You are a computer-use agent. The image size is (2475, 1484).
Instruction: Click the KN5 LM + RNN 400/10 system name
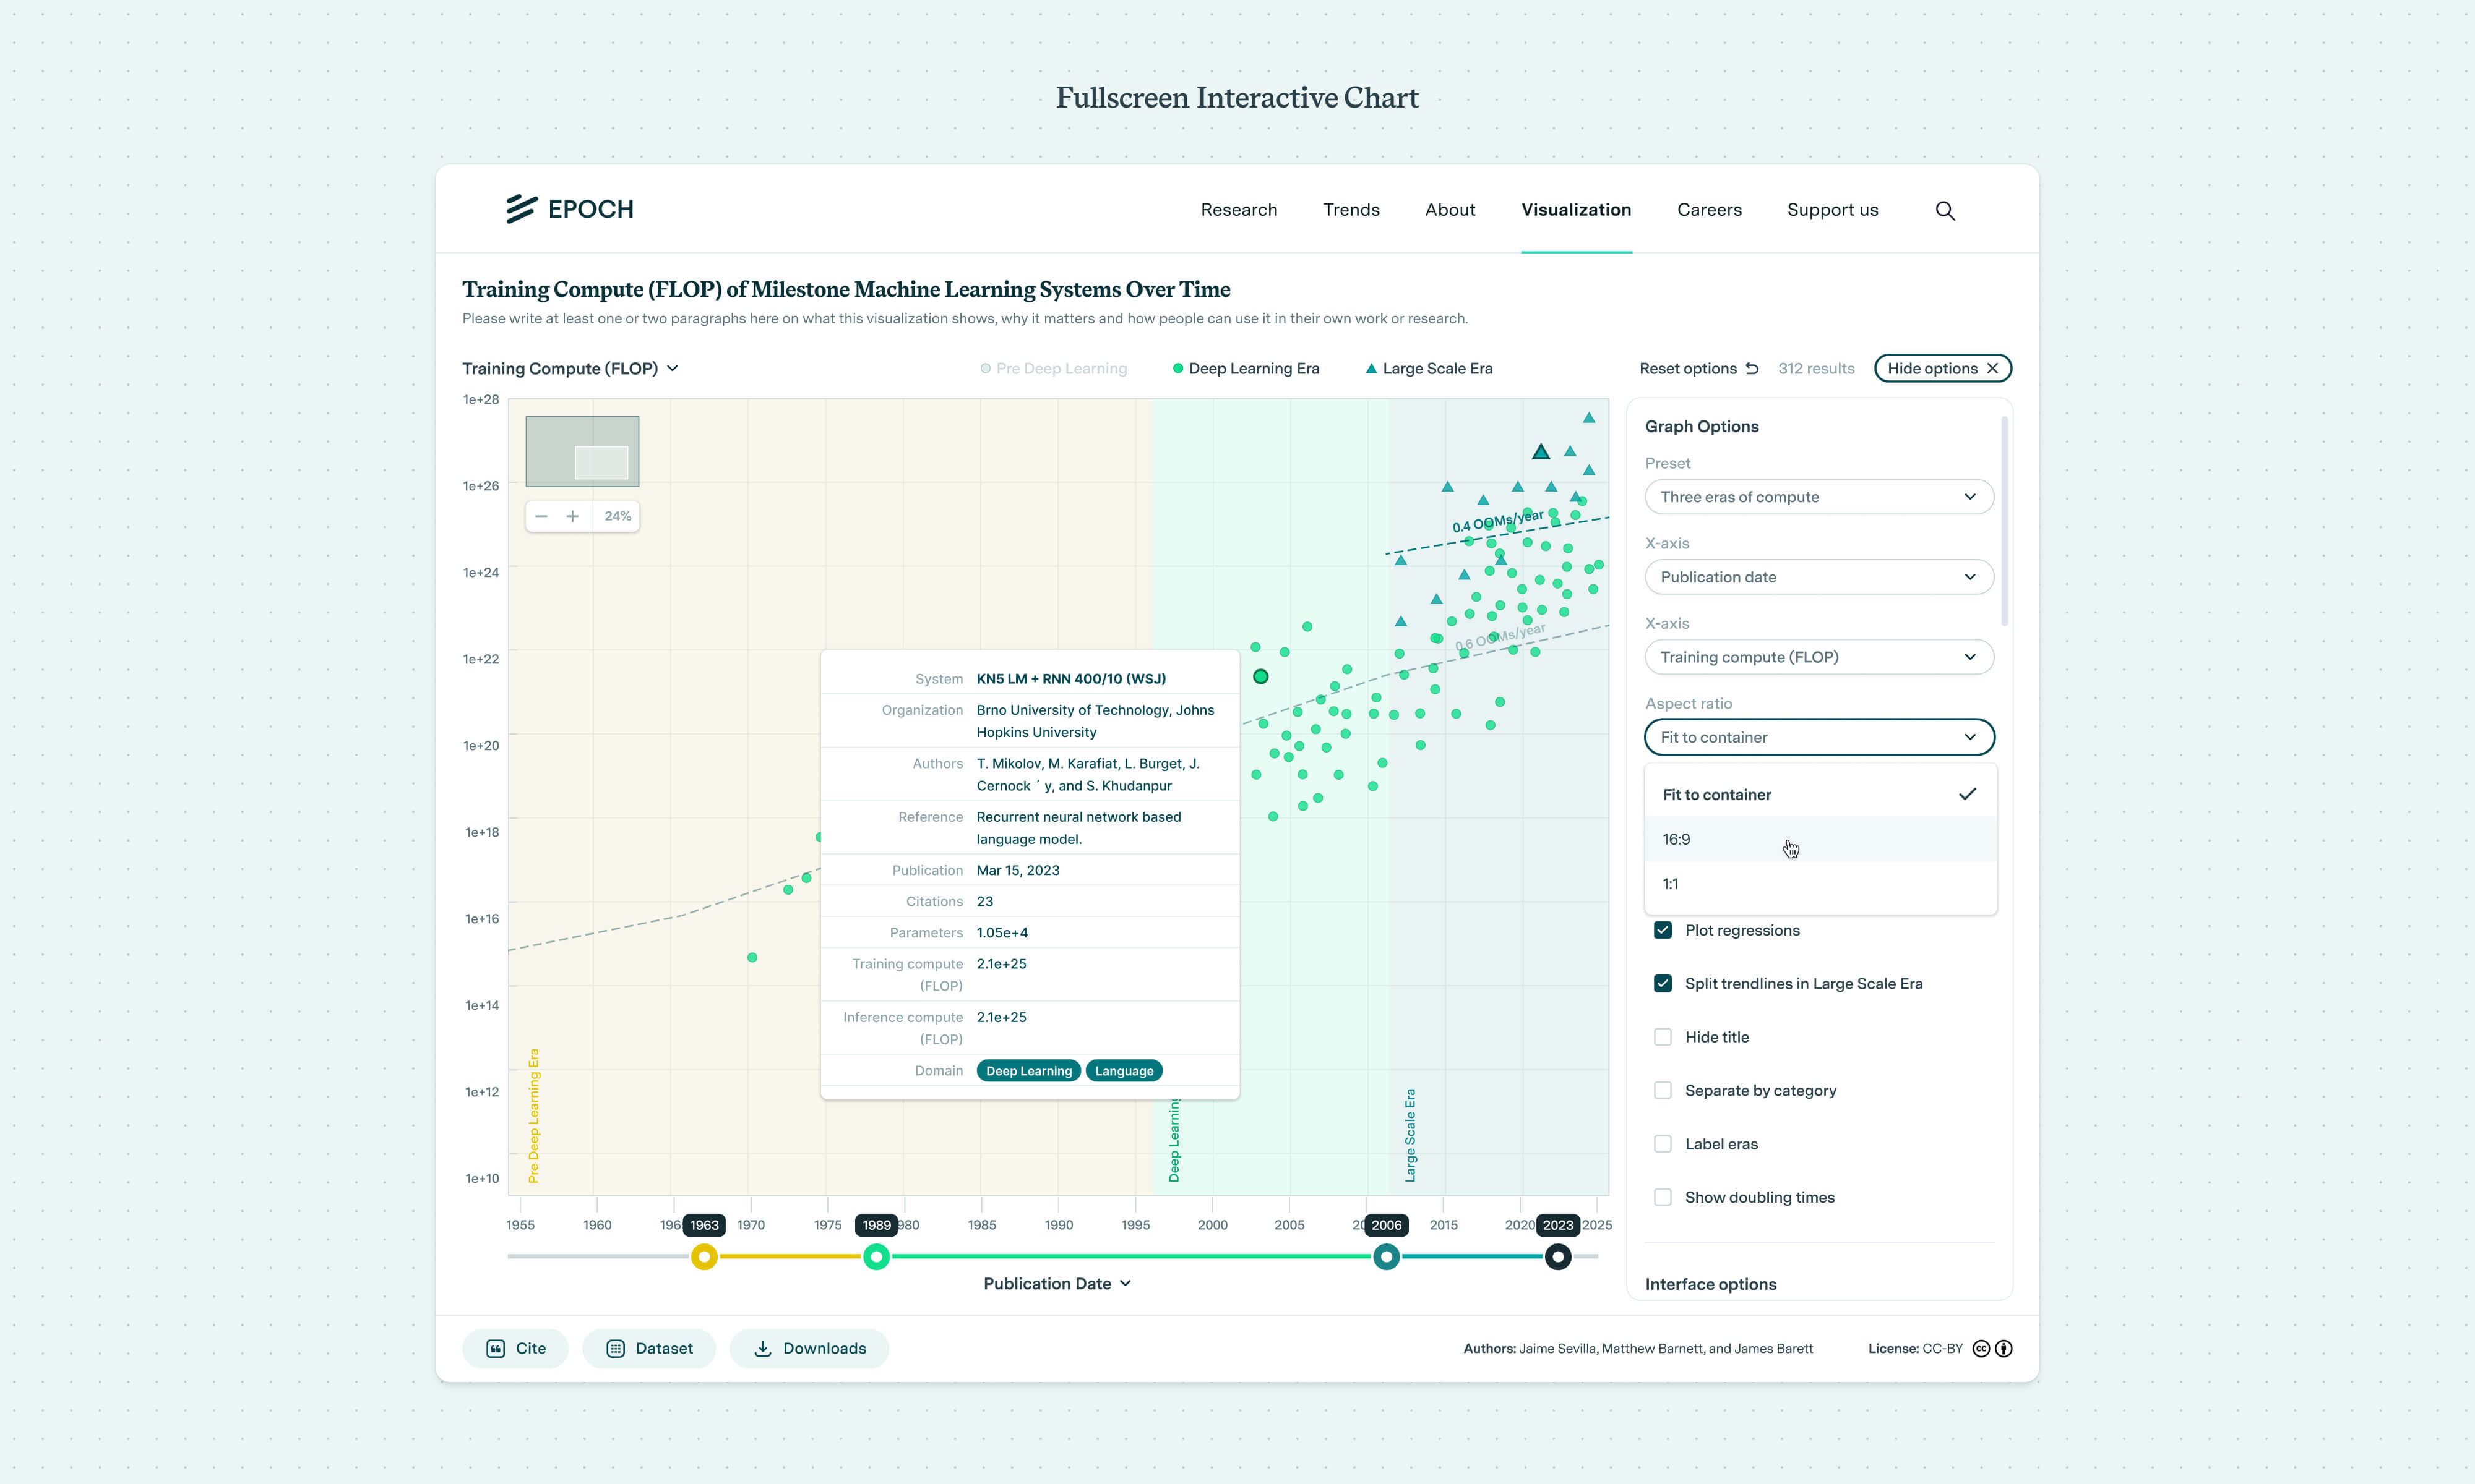pos(1072,678)
